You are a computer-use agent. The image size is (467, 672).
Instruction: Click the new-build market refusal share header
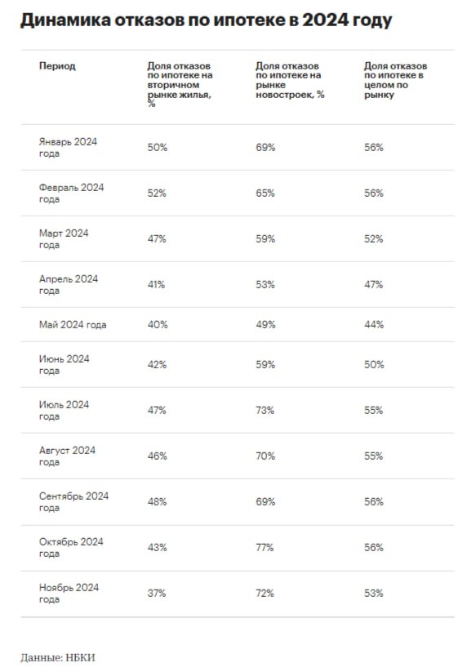pos(290,80)
